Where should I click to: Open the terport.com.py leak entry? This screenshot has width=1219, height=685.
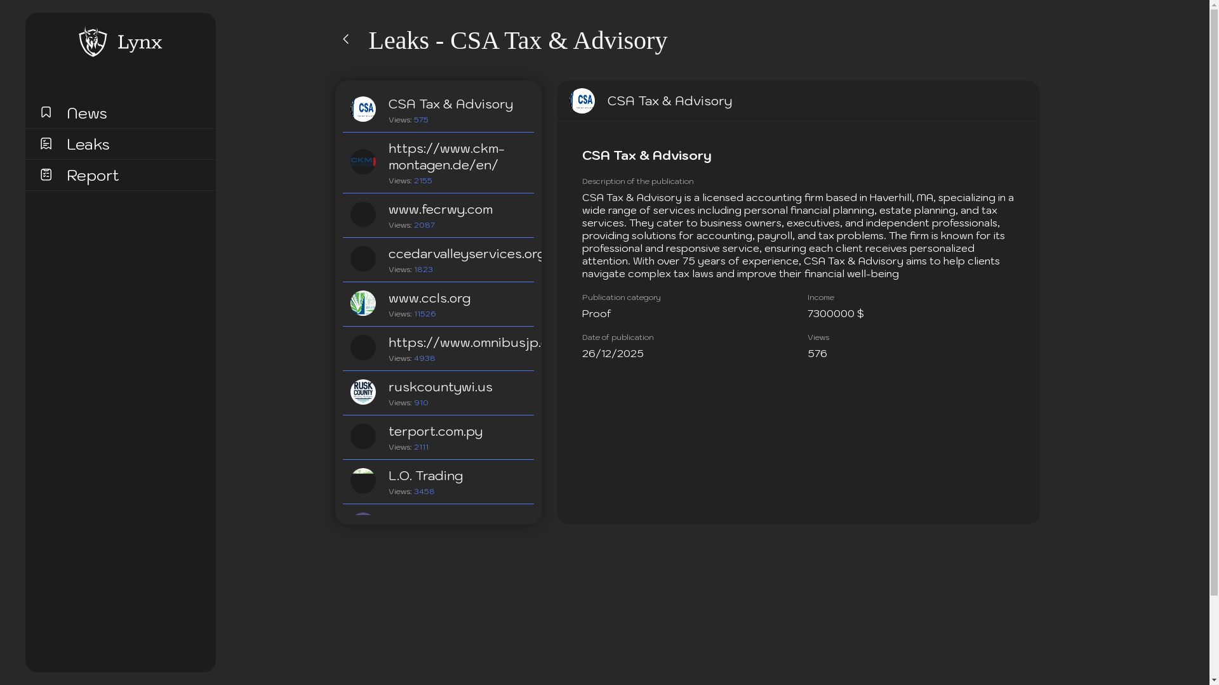[436, 431]
